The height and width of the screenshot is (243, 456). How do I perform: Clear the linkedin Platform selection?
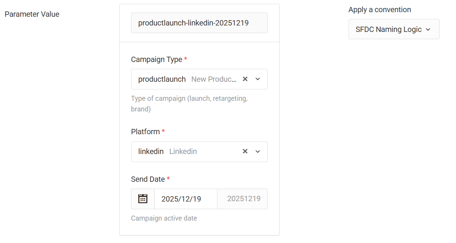tap(245, 151)
